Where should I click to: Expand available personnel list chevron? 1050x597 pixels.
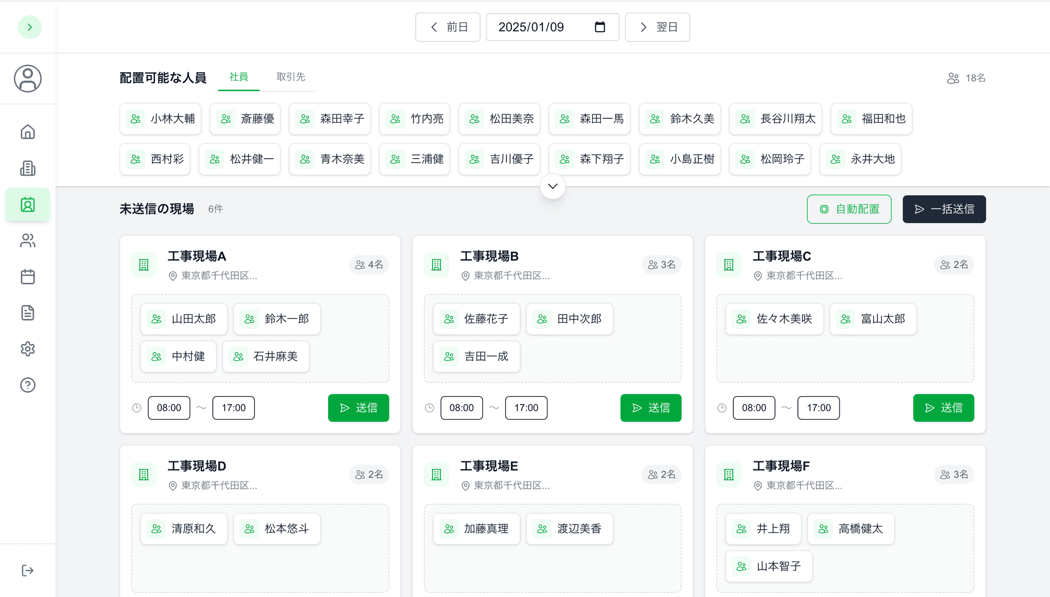(552, 187)
